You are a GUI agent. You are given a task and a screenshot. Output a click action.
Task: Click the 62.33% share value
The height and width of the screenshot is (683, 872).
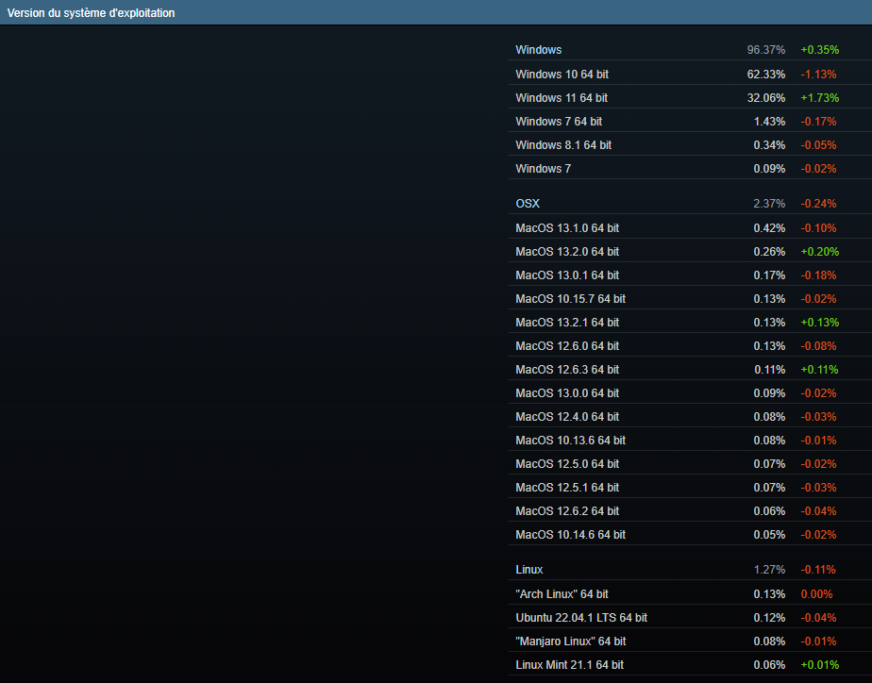[765, 75]
